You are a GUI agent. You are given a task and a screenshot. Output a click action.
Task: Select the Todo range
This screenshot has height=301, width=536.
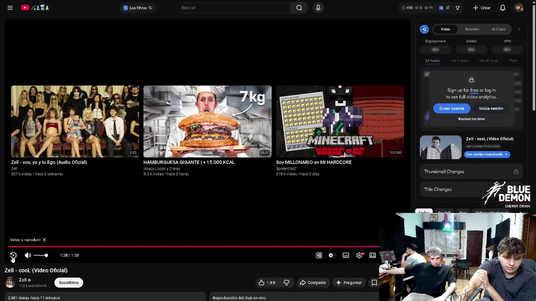click(513, 61)
